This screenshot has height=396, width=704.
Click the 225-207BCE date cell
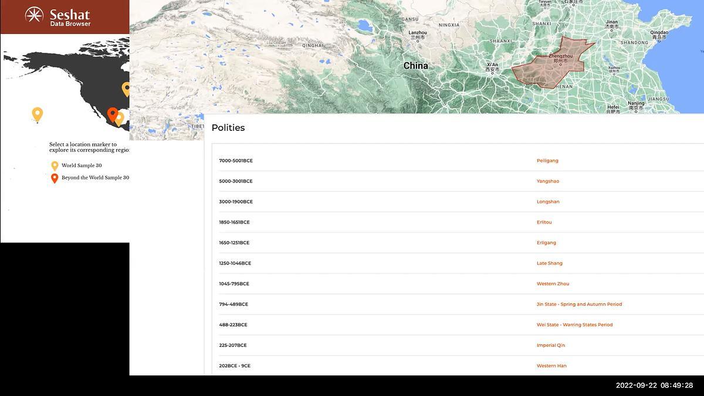click(233, 346)
